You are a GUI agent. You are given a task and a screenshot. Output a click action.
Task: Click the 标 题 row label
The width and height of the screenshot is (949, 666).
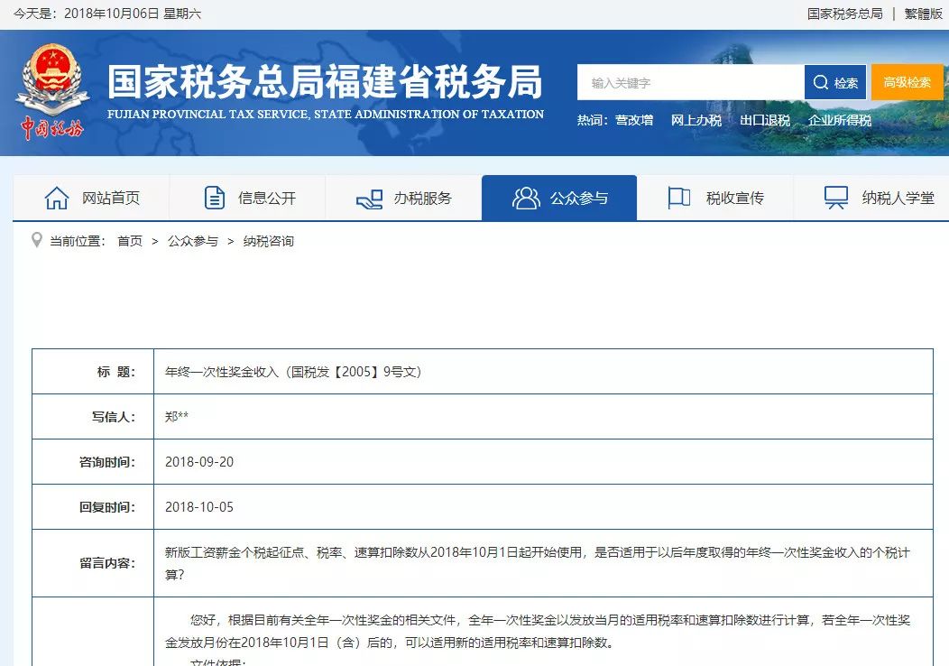point(116,372)
